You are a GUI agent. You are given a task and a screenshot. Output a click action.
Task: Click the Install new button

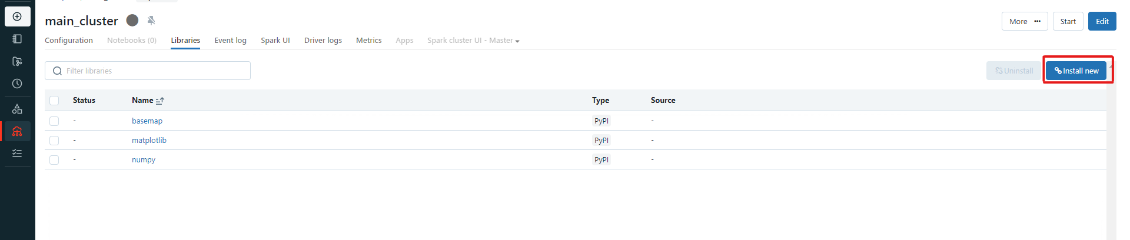(1076, 71)
